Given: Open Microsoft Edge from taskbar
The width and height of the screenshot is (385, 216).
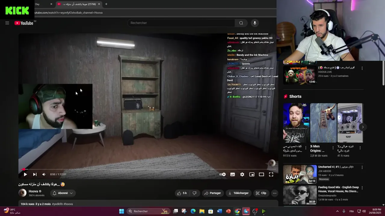Looking at the screenshot, I should coord(193,211).
